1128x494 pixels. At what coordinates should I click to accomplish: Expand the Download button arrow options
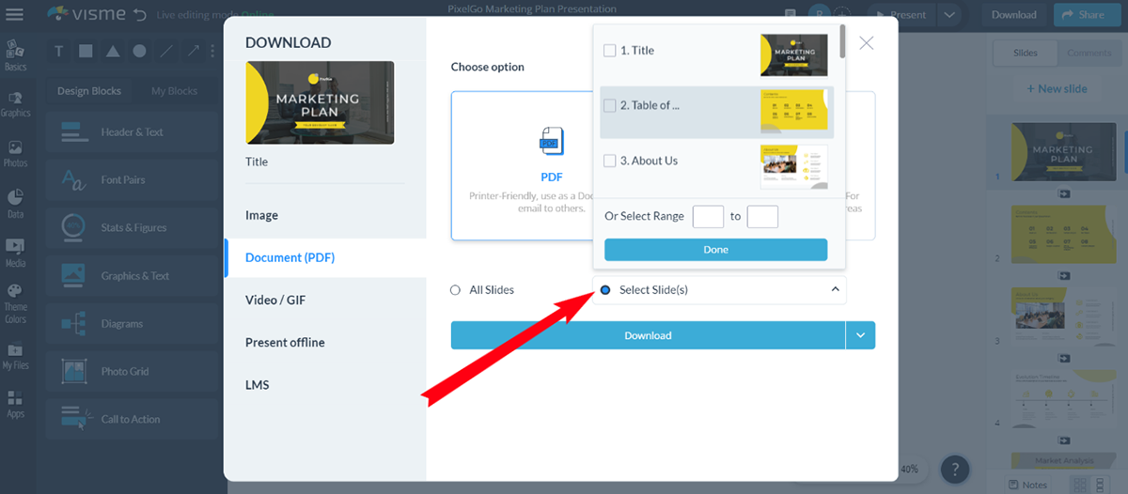(x=860, y=335)
